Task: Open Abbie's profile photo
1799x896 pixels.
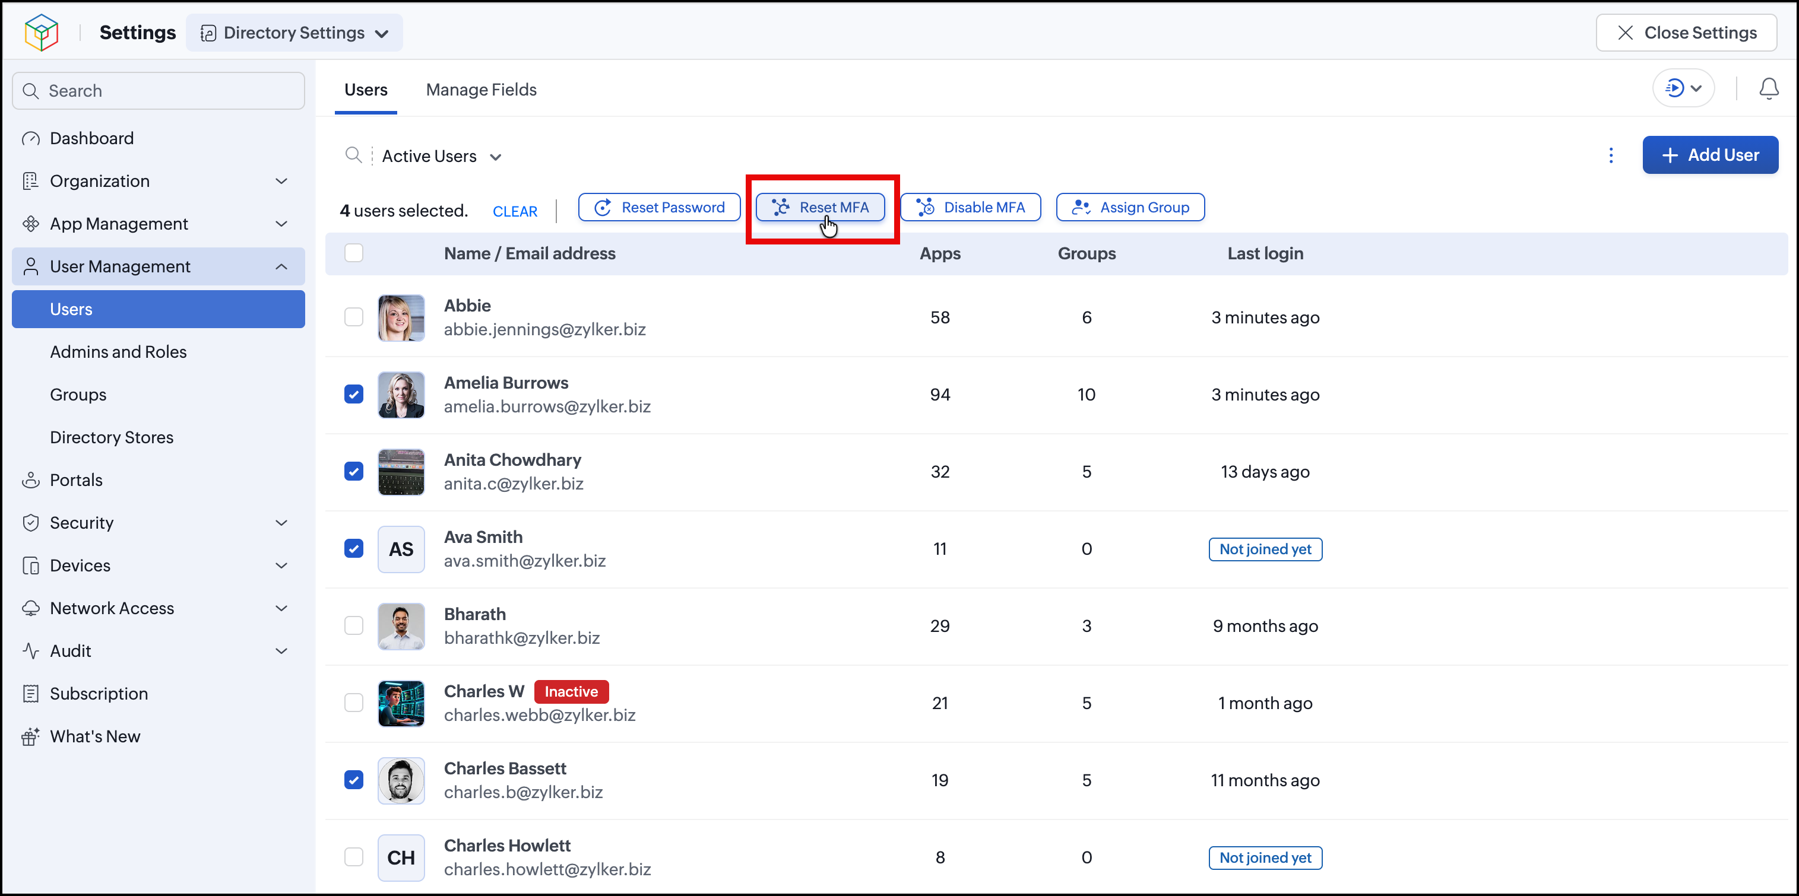Action: click(x=401, y=317)
